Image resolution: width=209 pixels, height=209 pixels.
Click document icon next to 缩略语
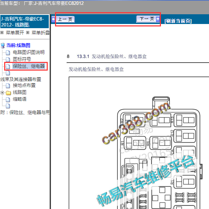tap(8, 99)
